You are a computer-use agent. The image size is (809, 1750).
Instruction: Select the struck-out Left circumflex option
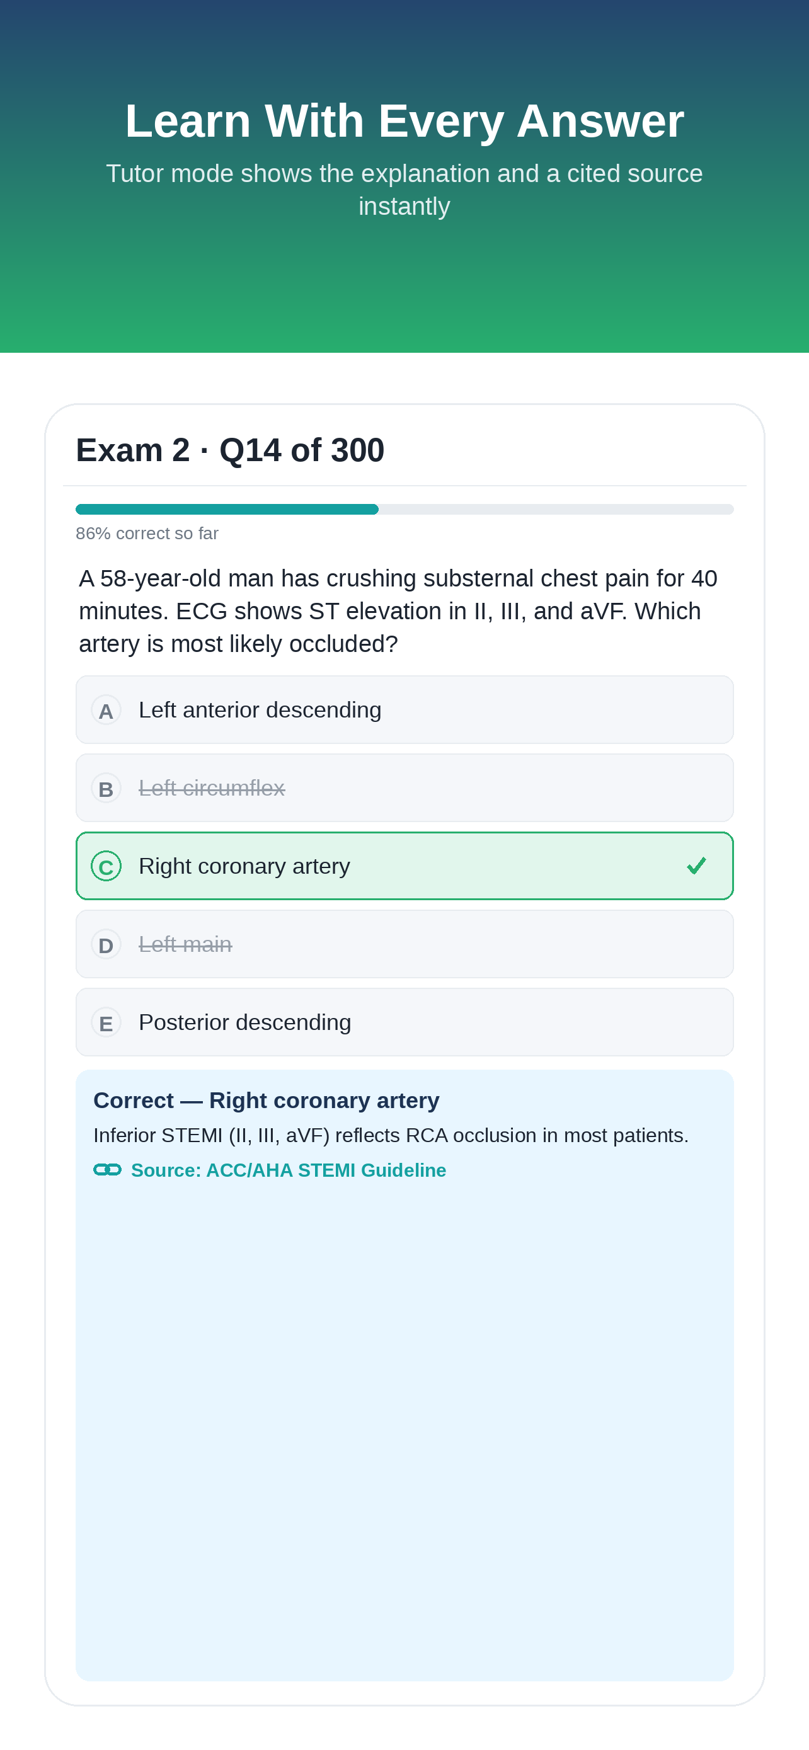(x=404, y=788)
